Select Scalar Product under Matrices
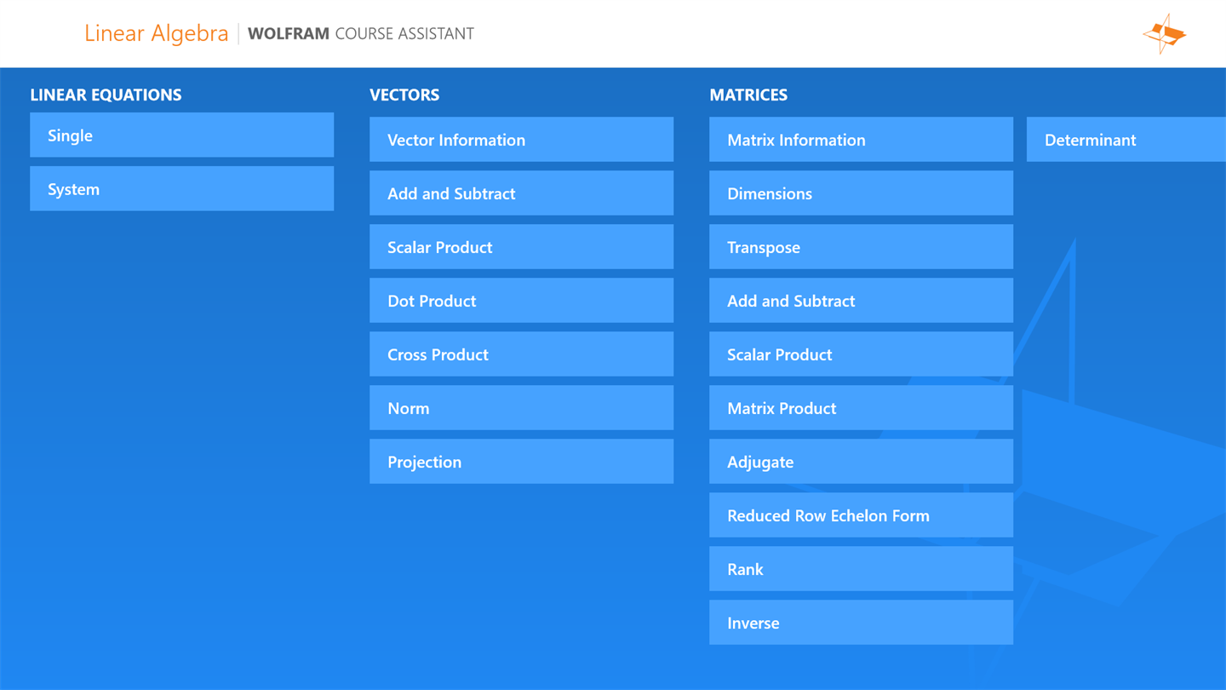The image size is (1226, 690). (x=861, y=354)
